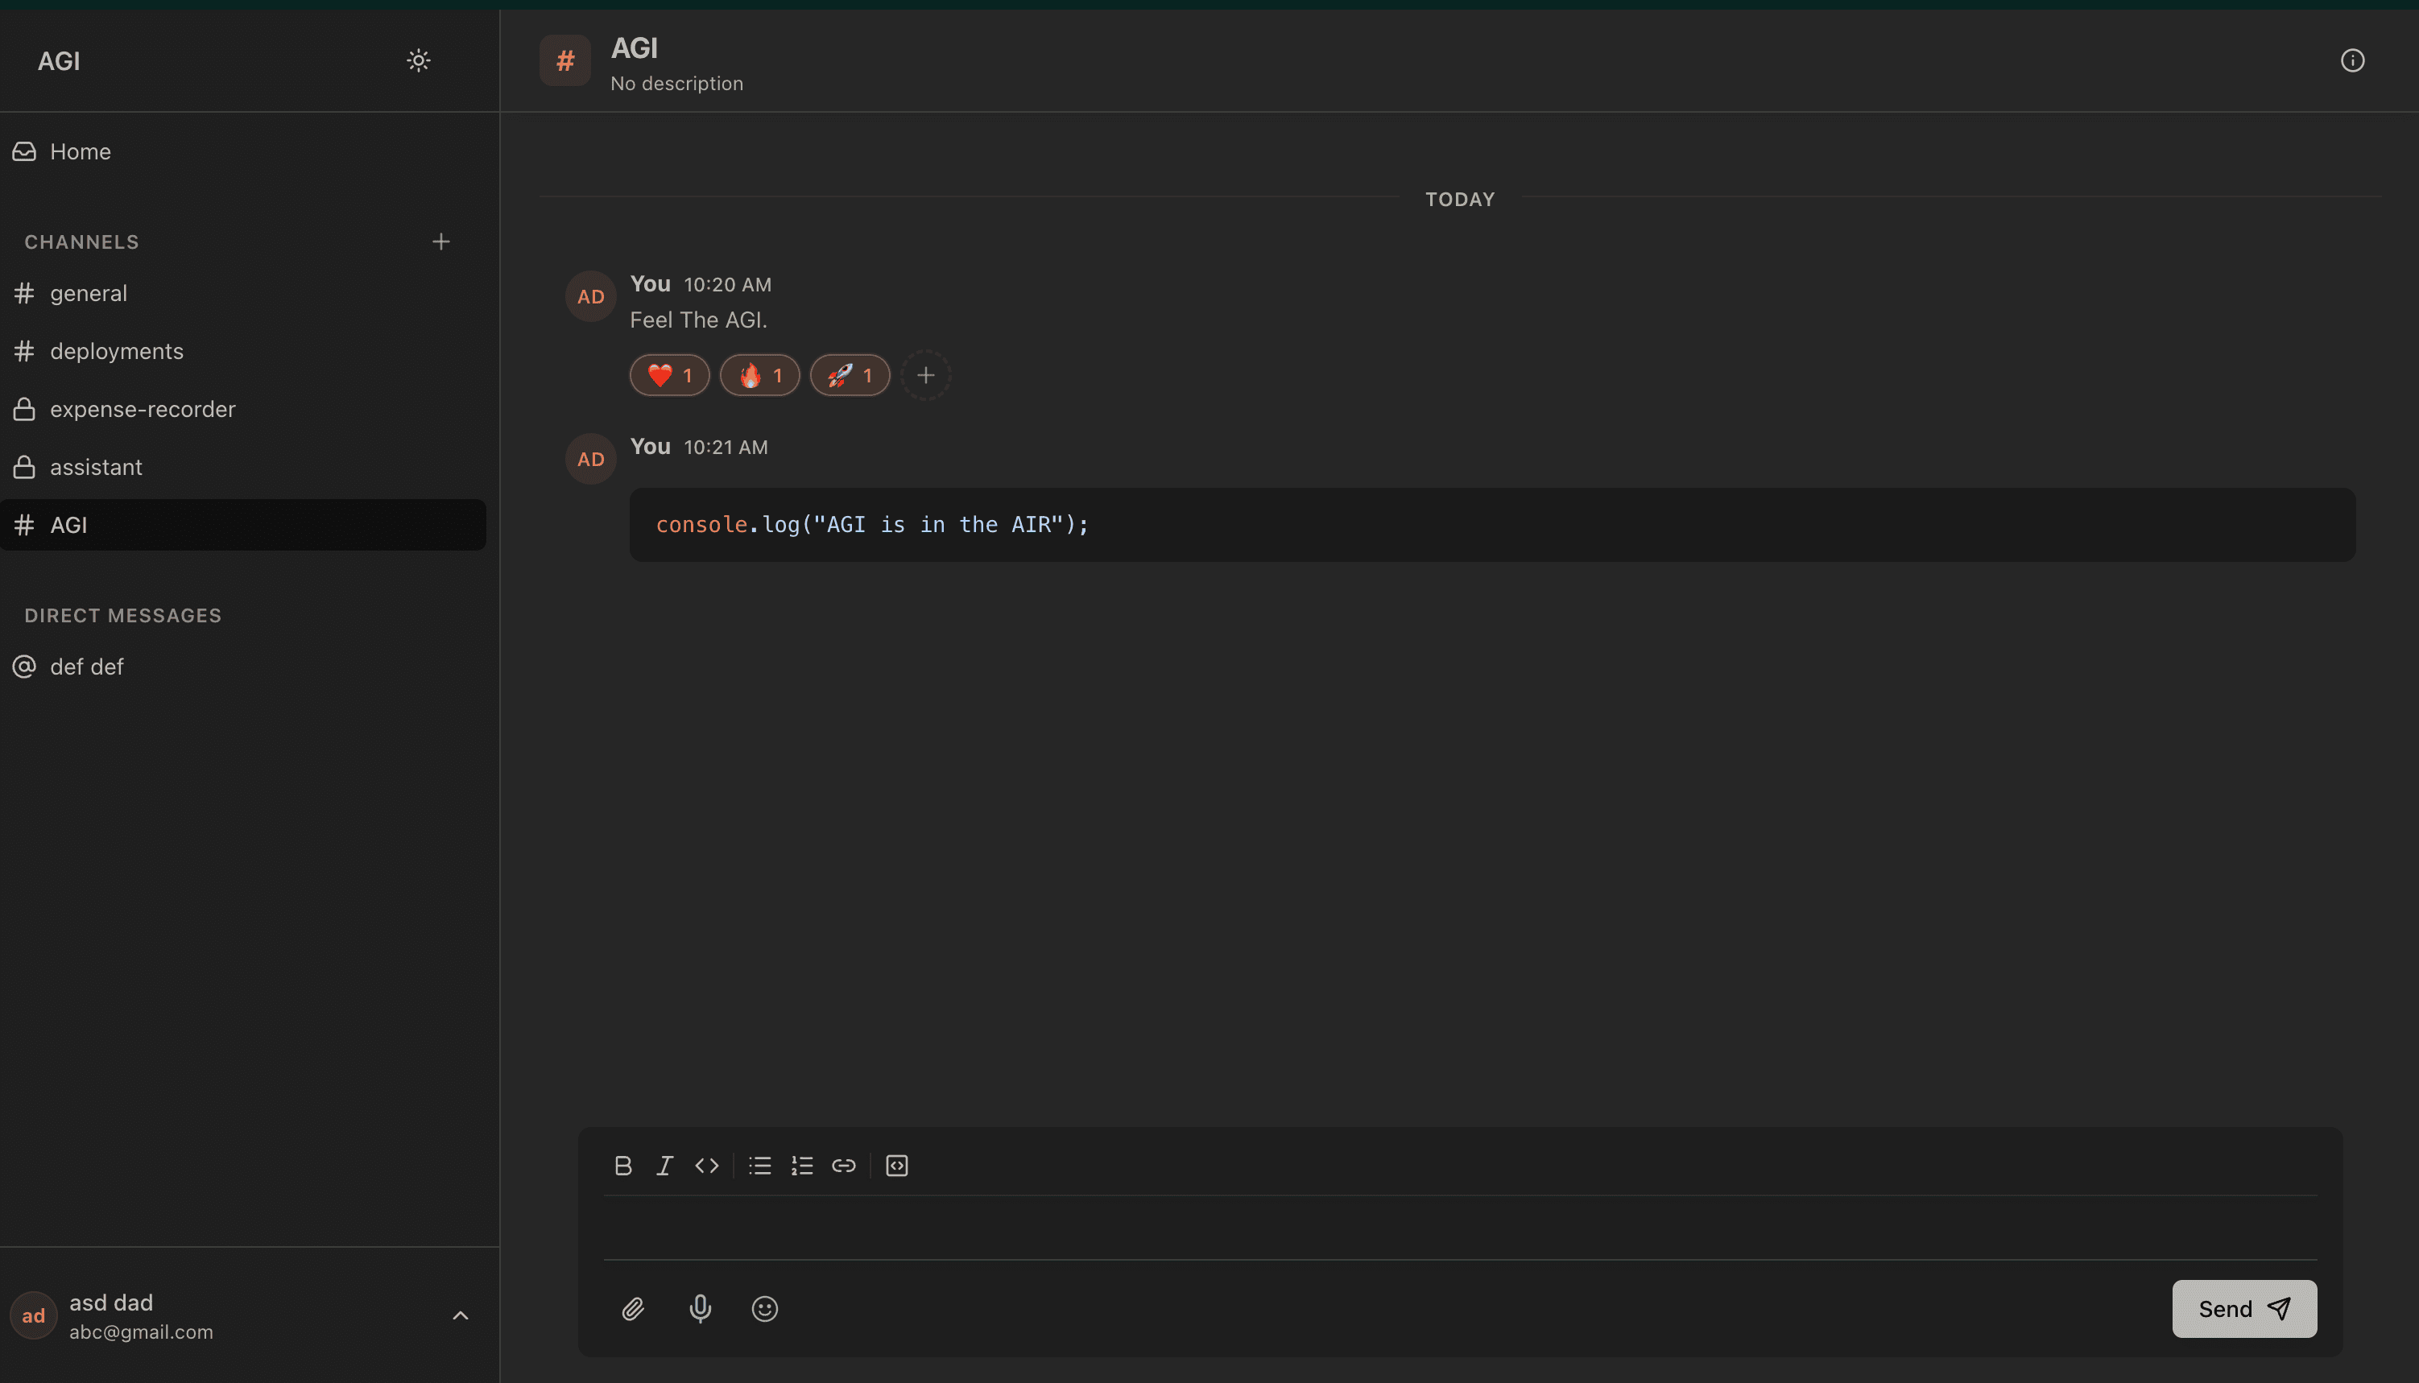The width and height of the screenshot is (2419, 1383).
Task: Insert a code block from the toolbar
Action: point(896,1166)
